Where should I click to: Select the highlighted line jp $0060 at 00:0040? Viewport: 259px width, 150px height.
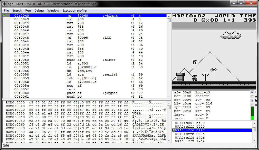[x=88, y=16]
